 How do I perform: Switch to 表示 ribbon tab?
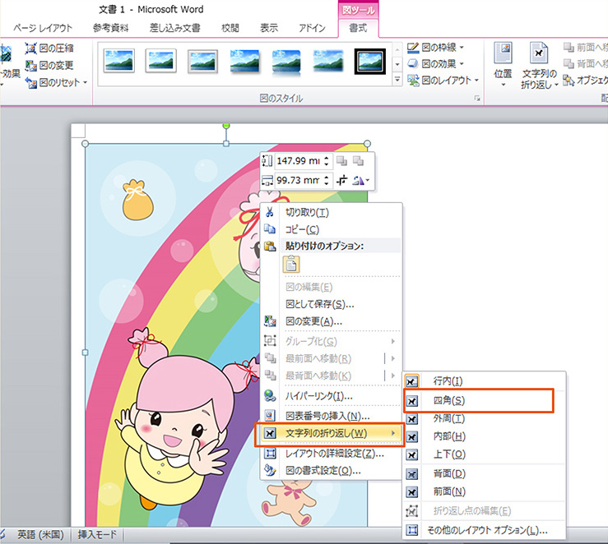(x=269, y=28)
